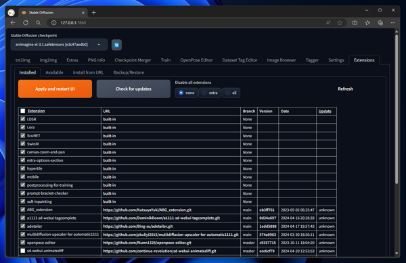Open the multidiffusion-upscaler GitHub URL

point(171,235)
